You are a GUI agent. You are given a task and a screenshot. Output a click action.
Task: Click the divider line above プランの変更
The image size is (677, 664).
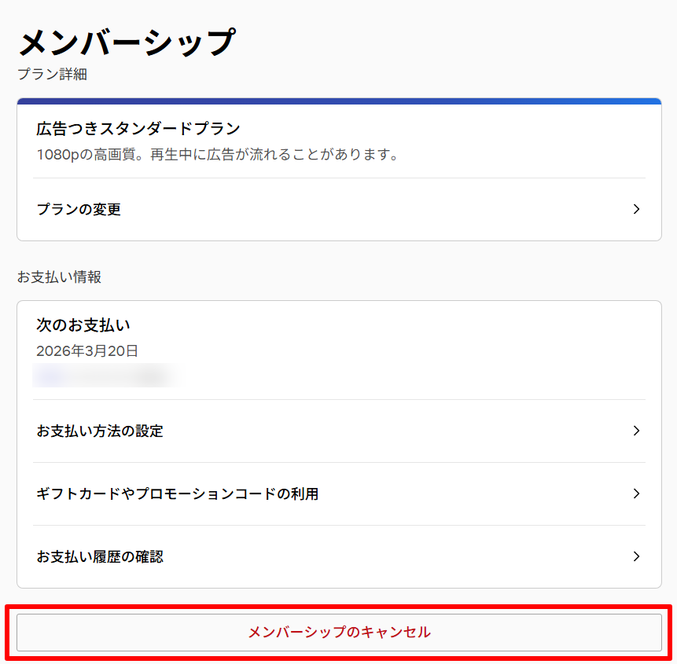coord(339,178)
